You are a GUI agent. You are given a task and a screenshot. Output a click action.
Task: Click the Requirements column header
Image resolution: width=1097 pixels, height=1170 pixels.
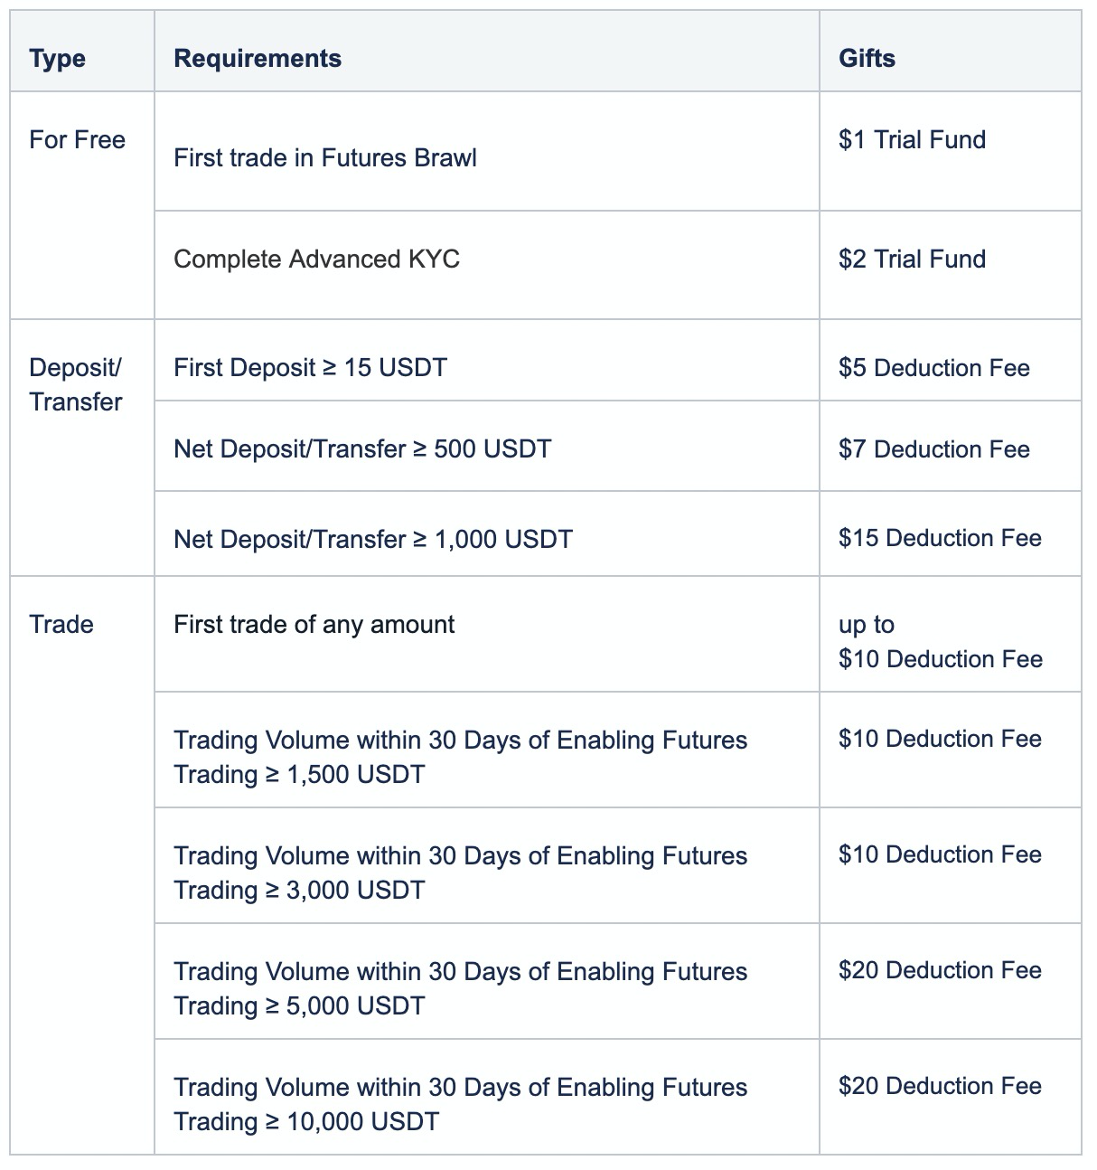[258, 59]
